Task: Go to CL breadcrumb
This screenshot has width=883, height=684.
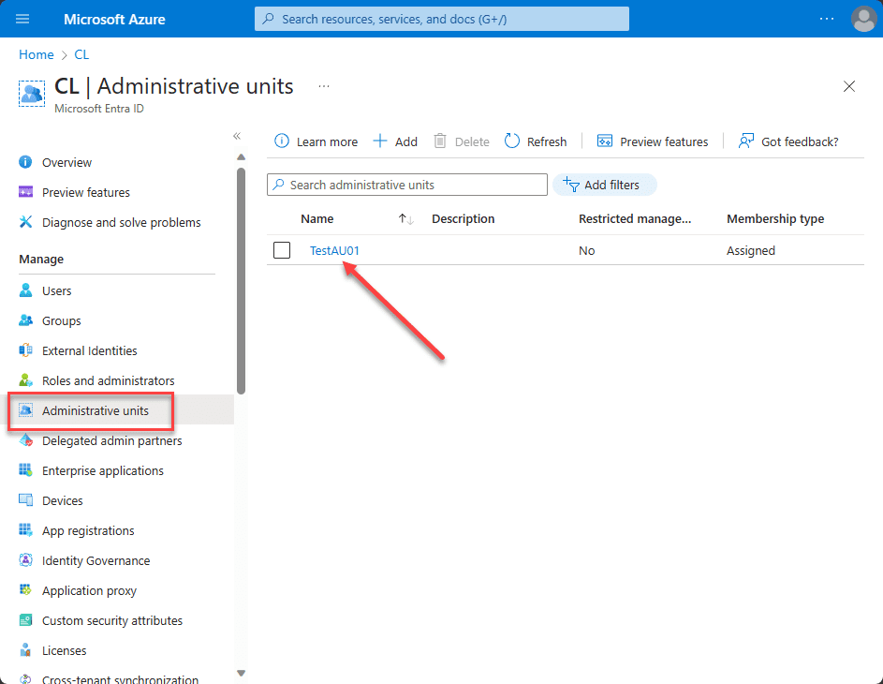Action: click(x=81, y=54)
